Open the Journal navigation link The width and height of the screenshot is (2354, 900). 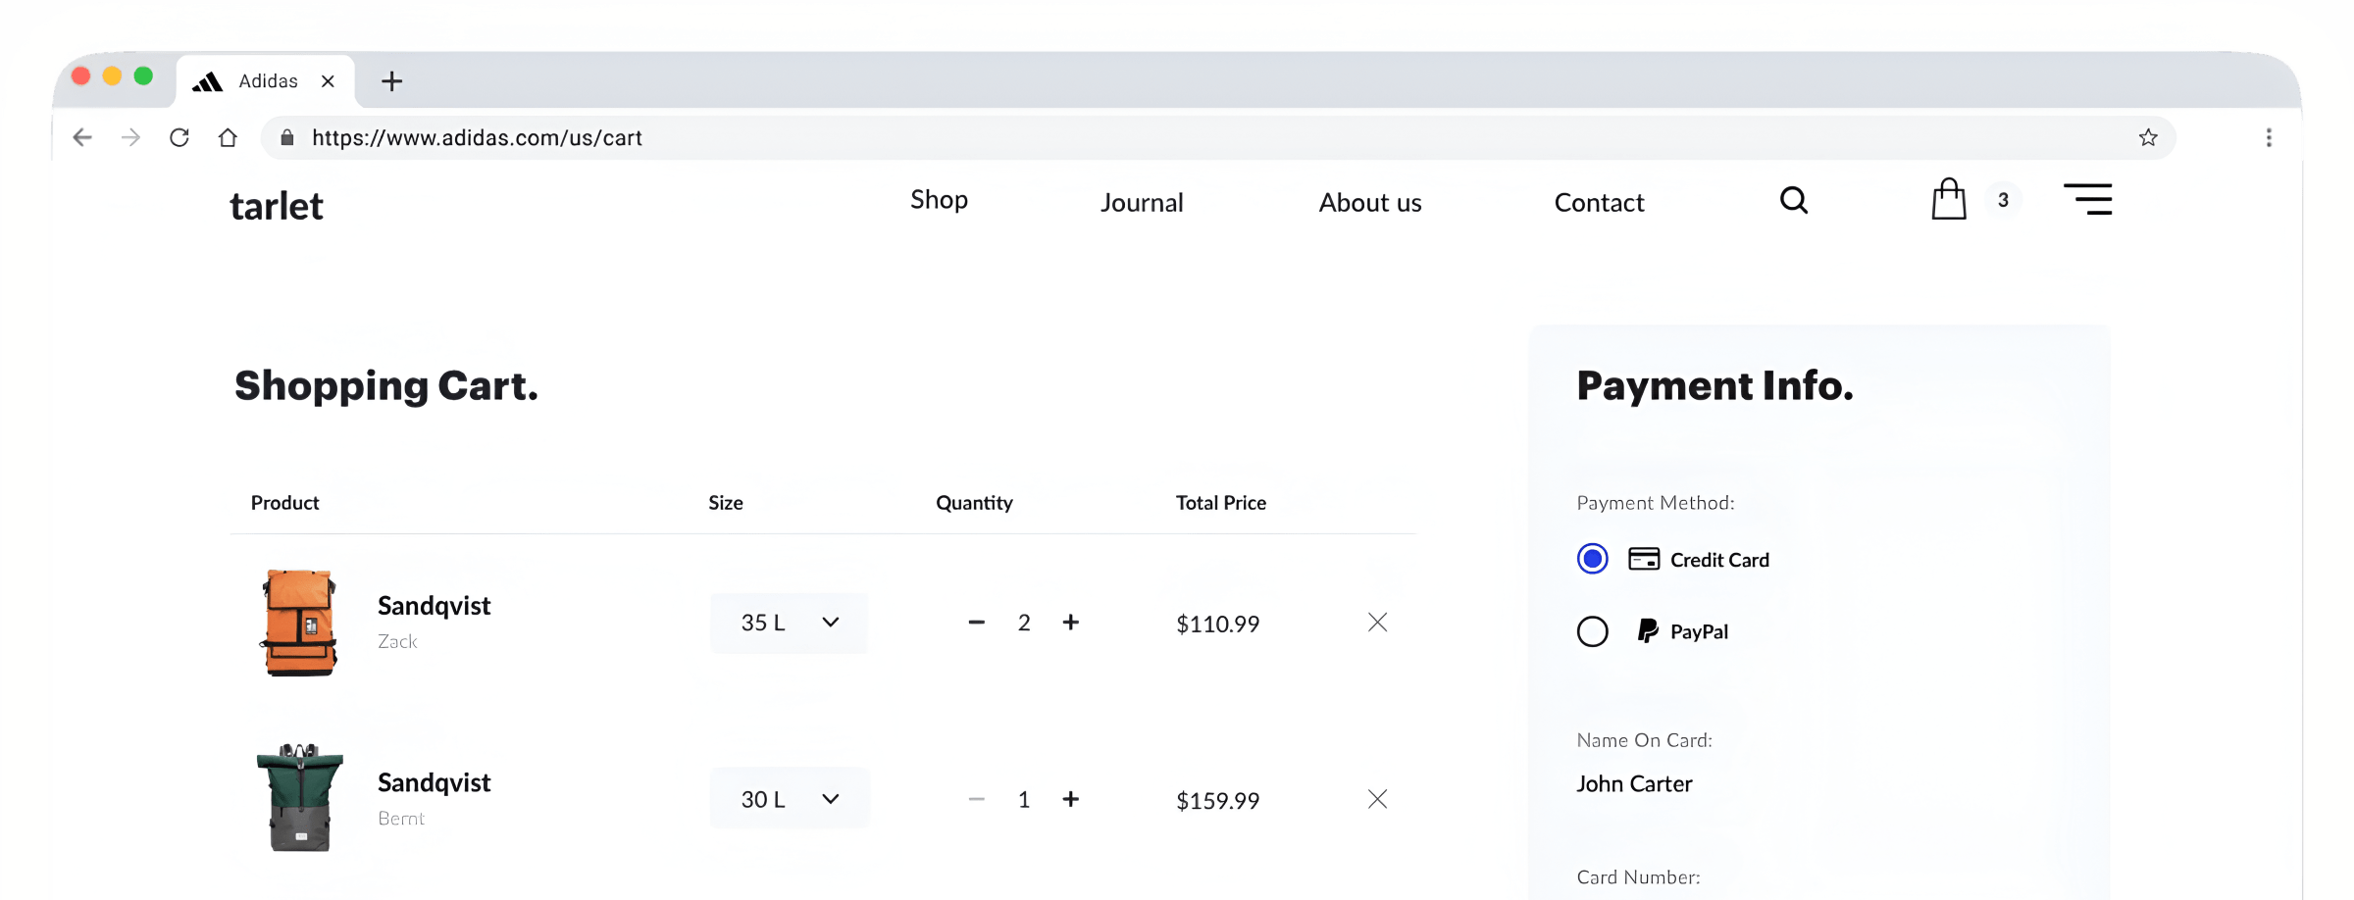tap(1141, 203)
